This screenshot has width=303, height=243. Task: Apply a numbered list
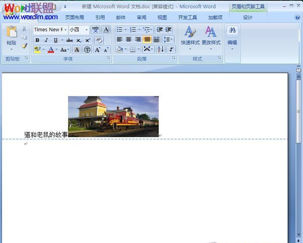(133, 30)
